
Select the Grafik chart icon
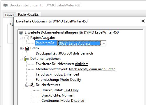pyautogui.click(x=27, y=48)
